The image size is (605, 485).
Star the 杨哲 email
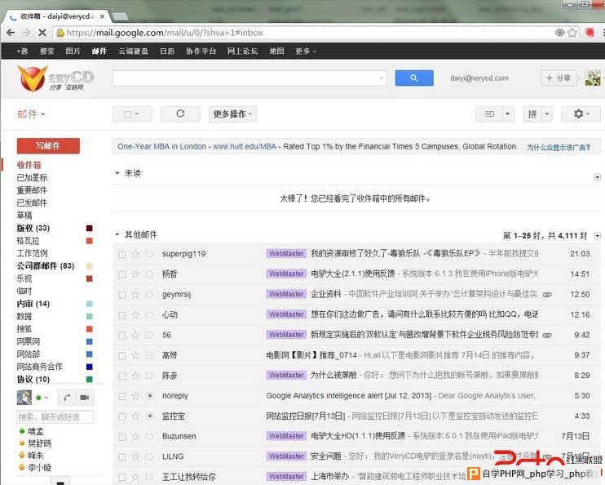coord(135,274)
